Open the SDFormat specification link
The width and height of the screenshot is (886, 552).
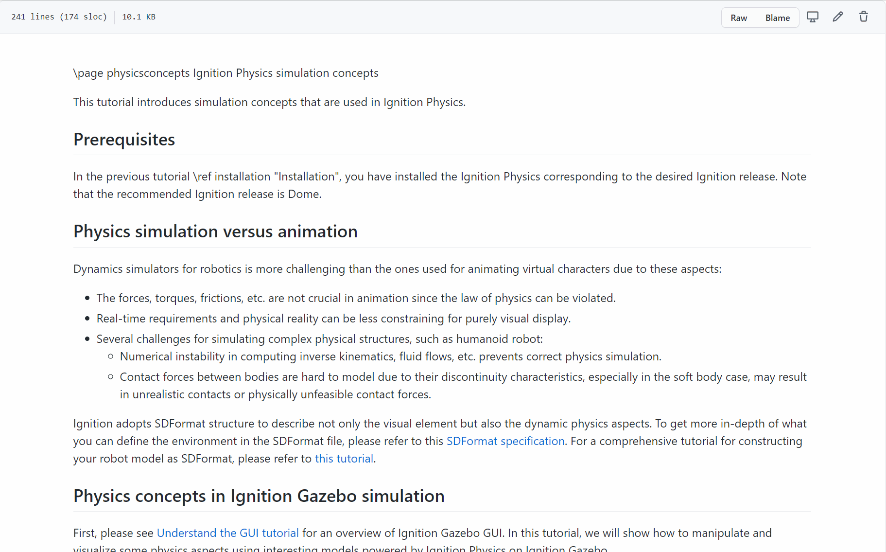(505, 441)
